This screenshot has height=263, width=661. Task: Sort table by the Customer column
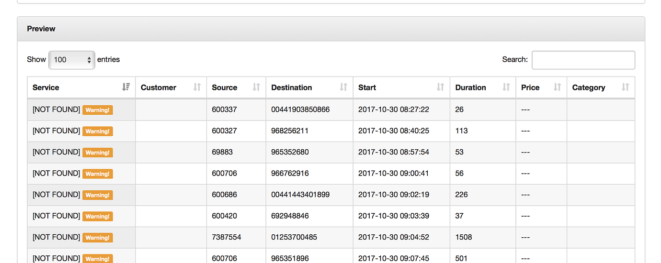[171, 88]
